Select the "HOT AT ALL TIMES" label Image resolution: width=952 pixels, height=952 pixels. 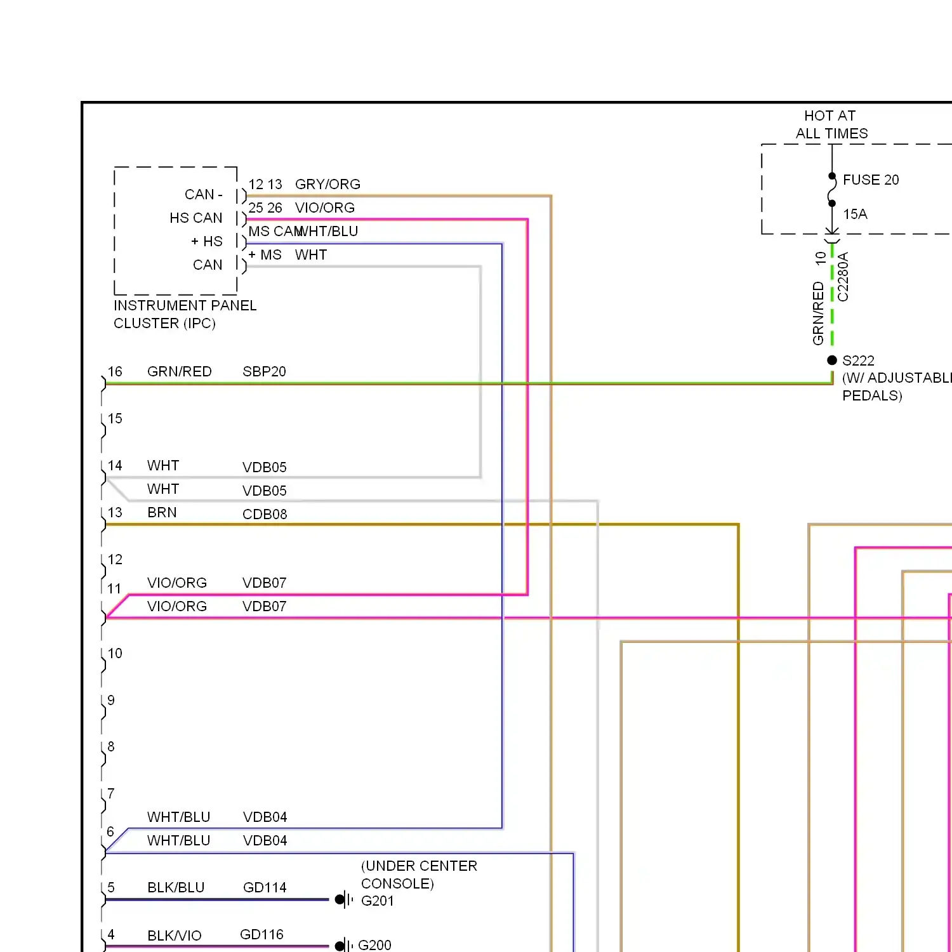[x=831, y=124]
